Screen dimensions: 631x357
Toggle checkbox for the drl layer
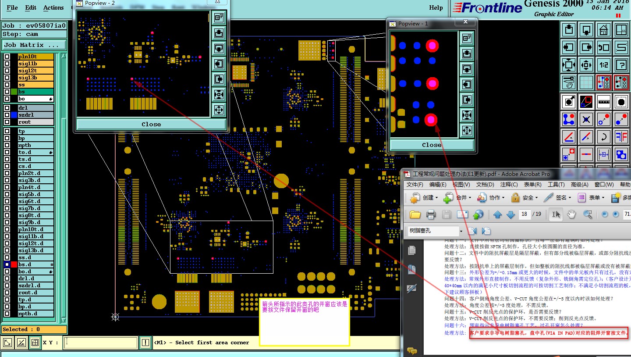tap(7, 108)
